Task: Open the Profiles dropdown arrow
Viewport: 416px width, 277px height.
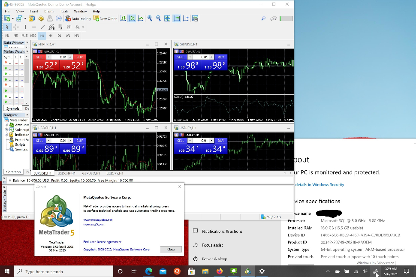Action: [x=25, y=18]
